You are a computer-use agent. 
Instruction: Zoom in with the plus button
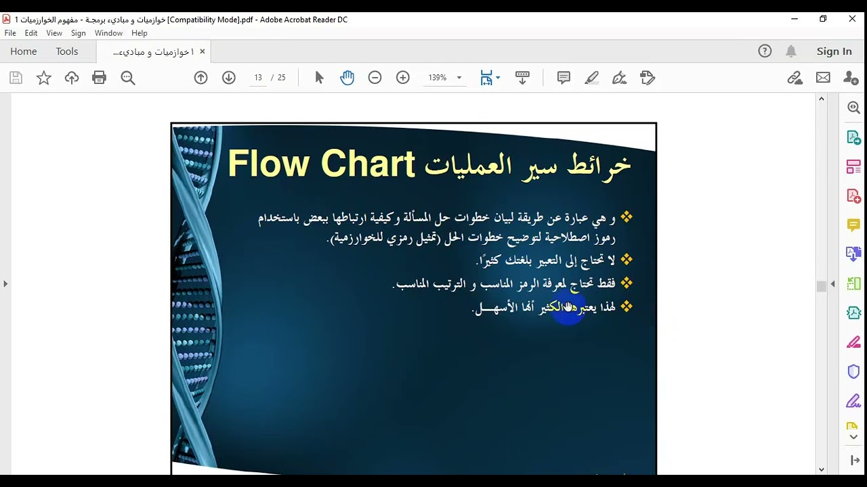coord(403,78)
